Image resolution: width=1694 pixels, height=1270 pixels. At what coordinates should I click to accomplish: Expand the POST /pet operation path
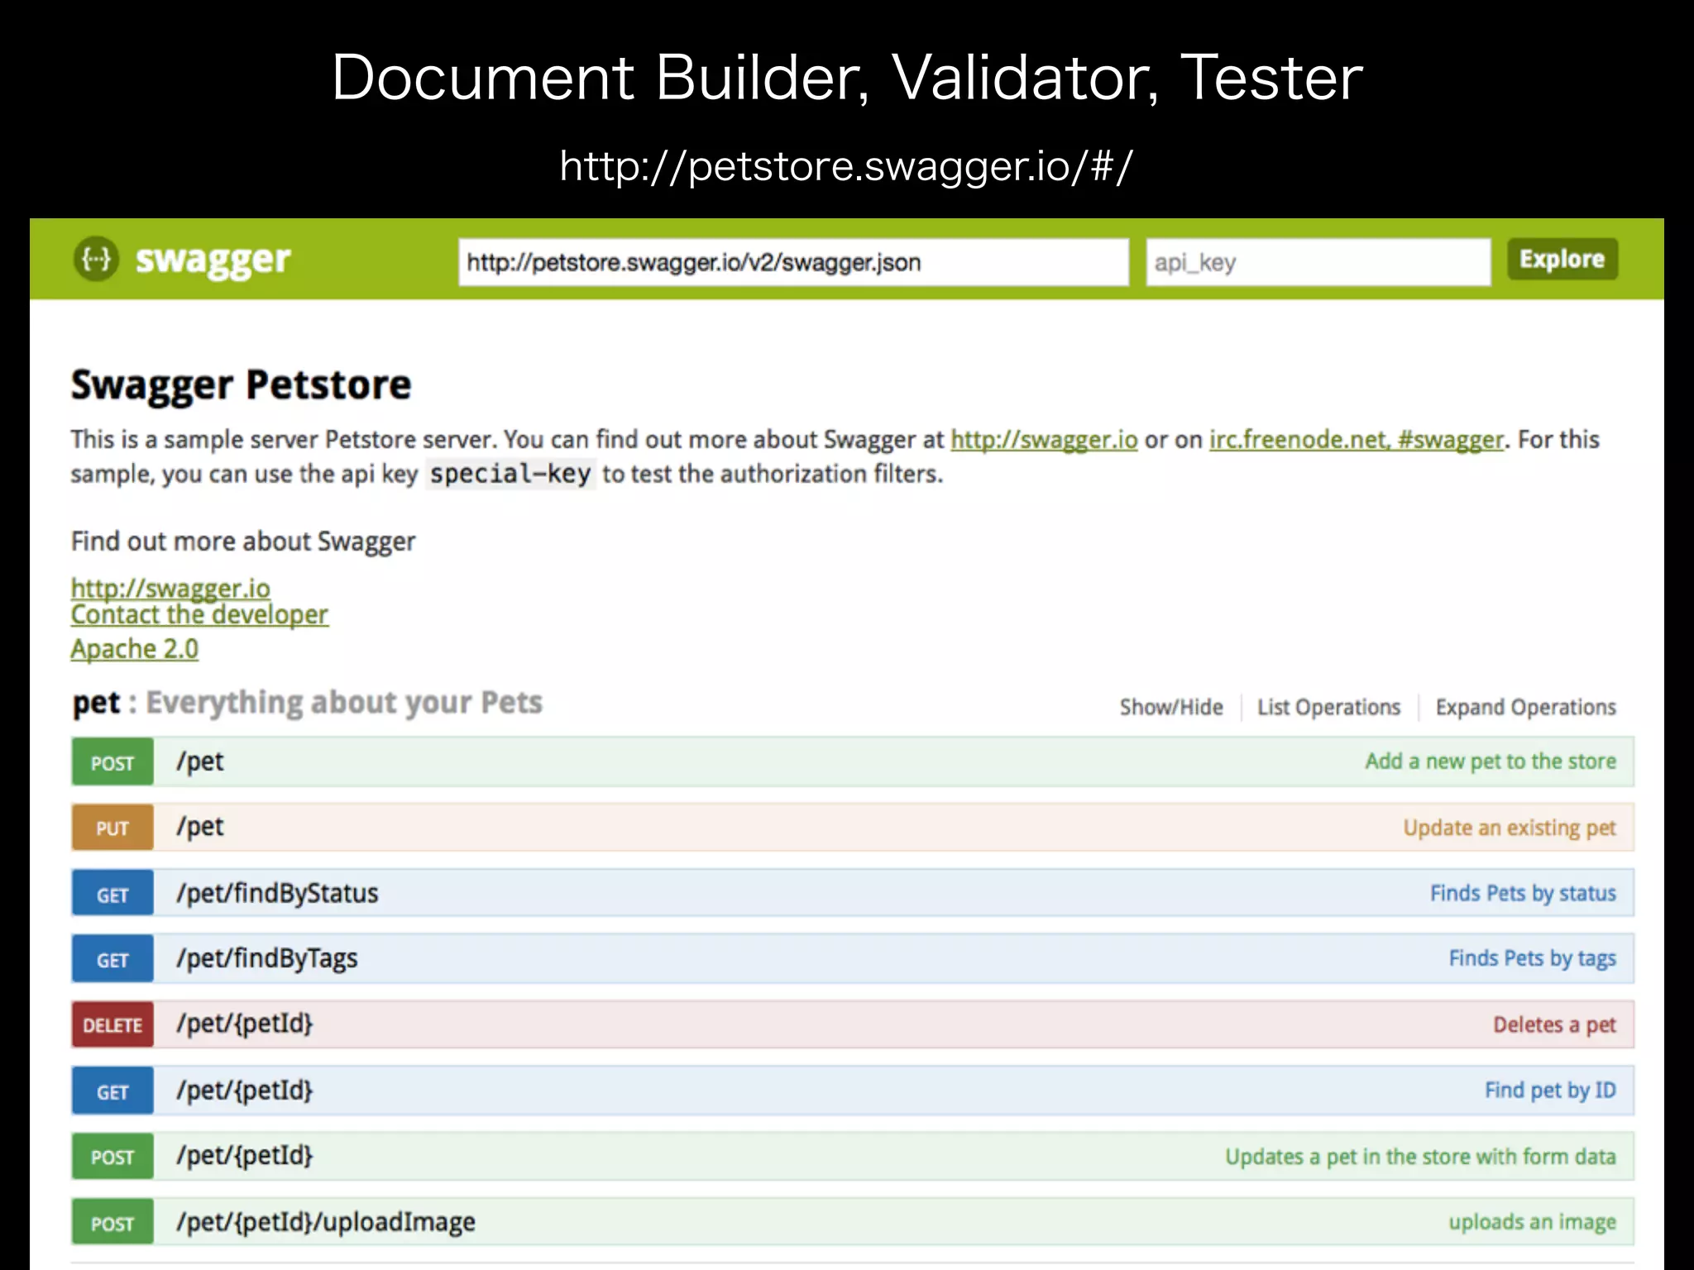(200, 762)
